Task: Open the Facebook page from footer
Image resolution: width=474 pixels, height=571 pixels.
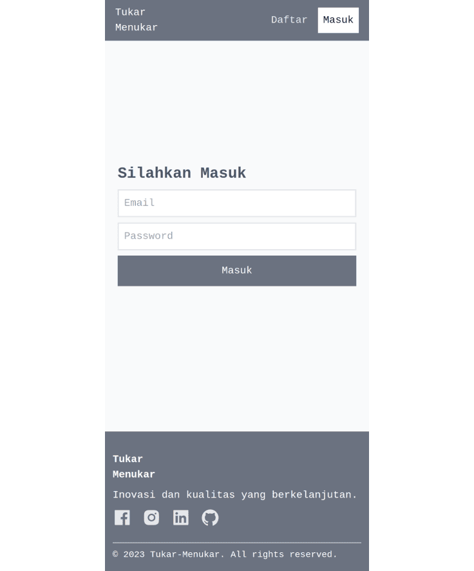Action: coord(122,518)
